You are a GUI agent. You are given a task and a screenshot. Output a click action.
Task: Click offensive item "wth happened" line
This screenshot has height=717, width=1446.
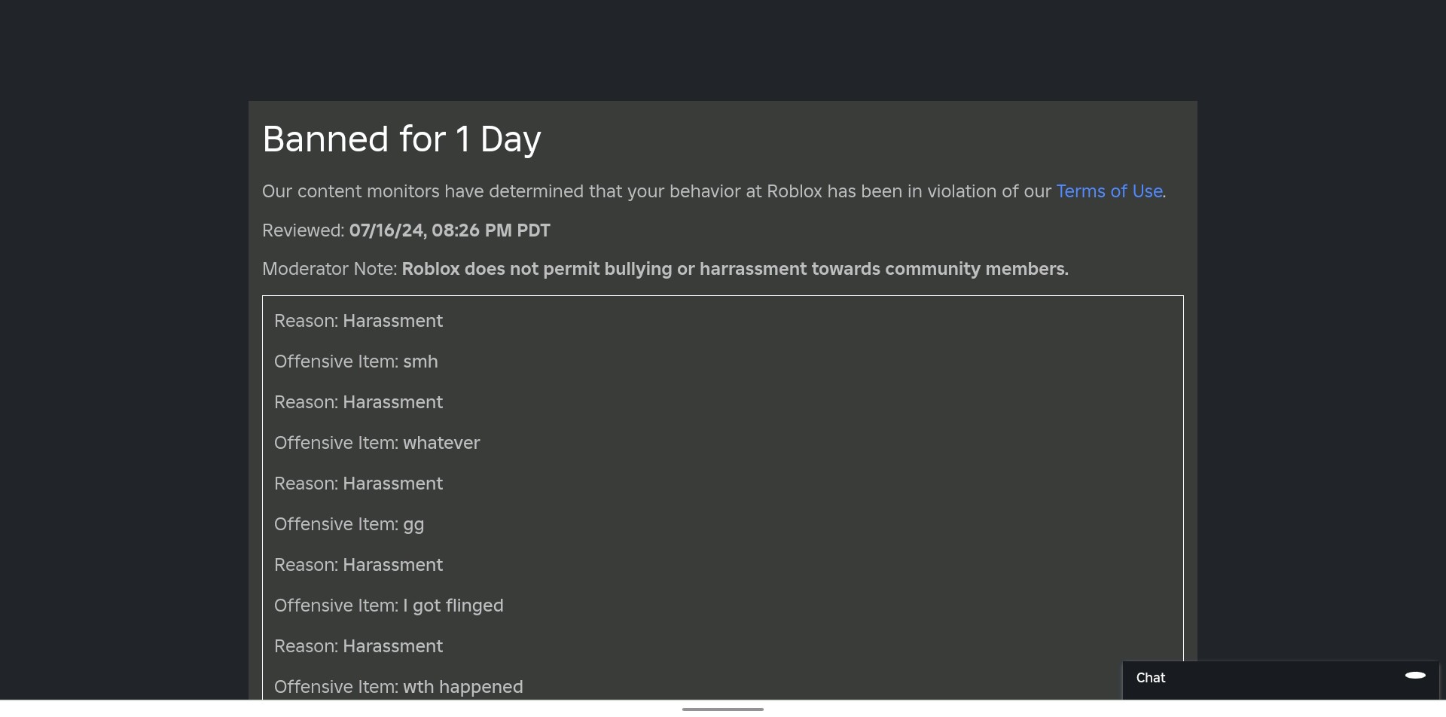click(398, 687)
